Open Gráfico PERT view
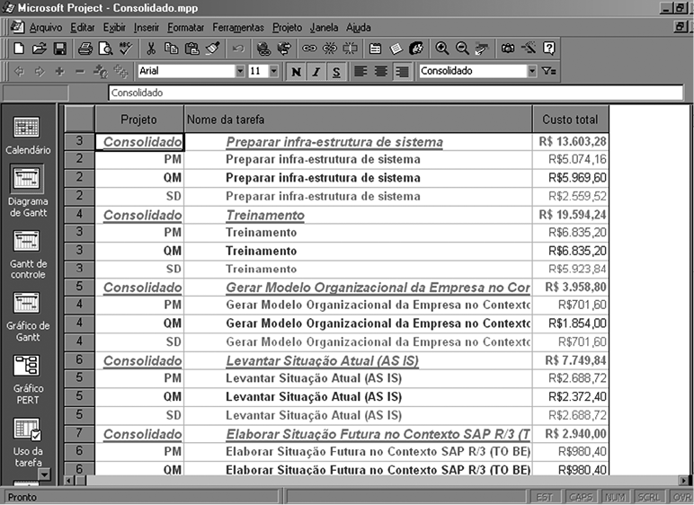This screenshot has height=505, width=694. pyautogui.click(x=28, y=379)
